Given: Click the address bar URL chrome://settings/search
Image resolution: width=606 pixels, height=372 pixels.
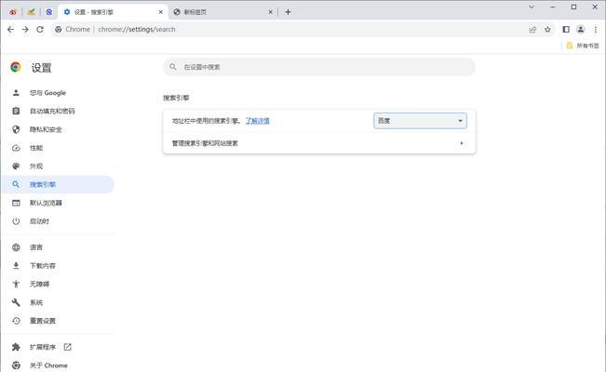Looking at the screenshot, I should click(x=137, y=30).
